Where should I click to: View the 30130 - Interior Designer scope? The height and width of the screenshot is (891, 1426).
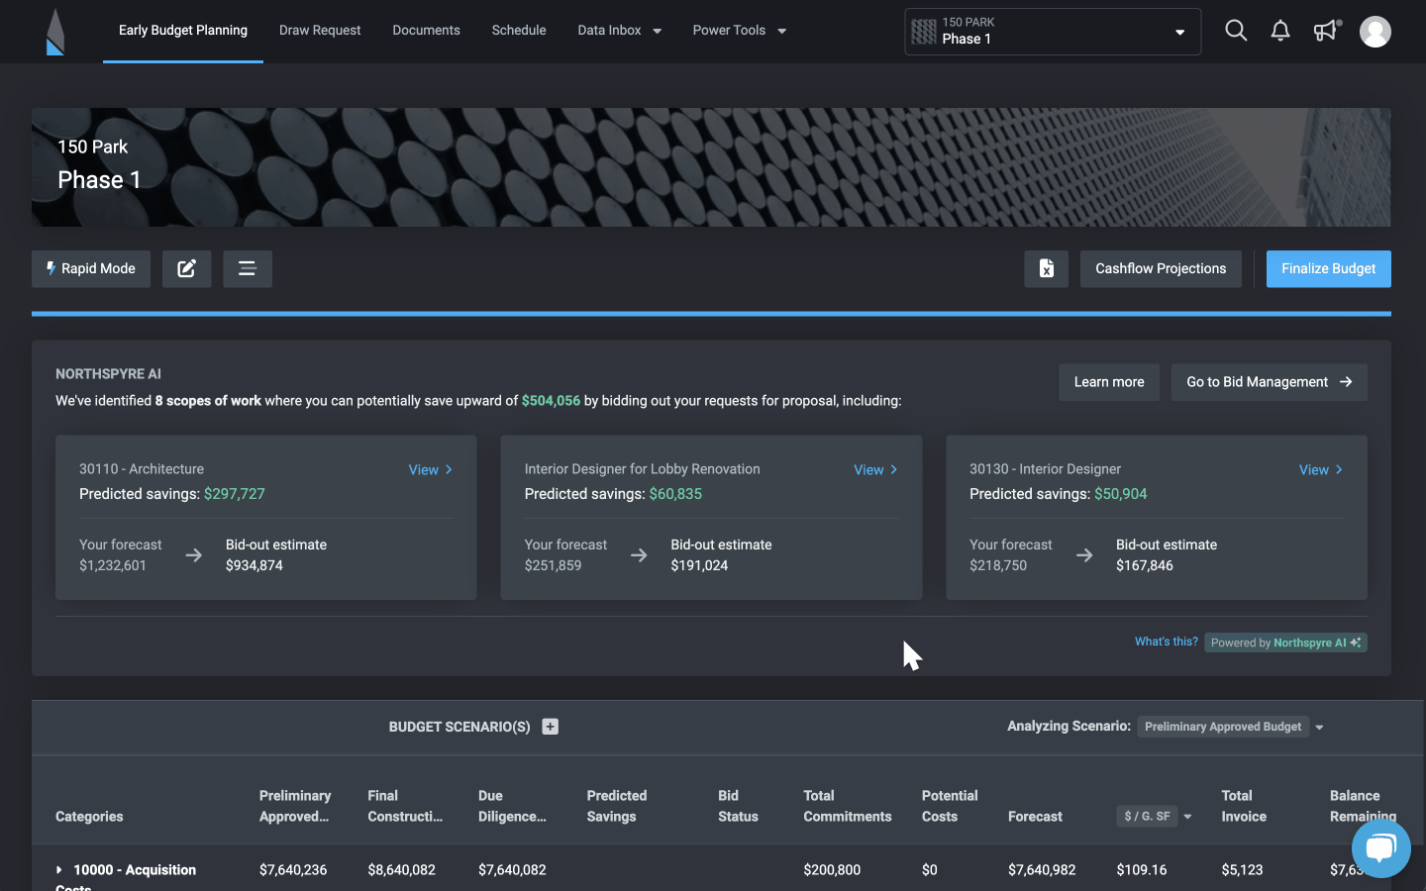1321,469
